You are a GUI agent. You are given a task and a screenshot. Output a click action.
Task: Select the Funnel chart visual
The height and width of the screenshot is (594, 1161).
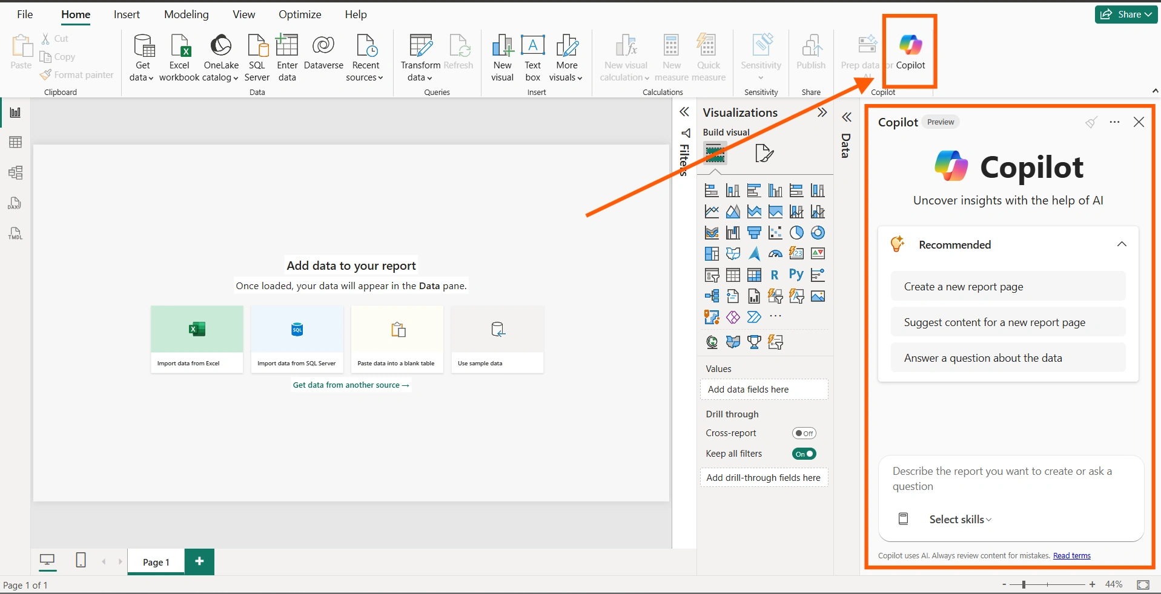pyautogui.click(x=754, y=233)
